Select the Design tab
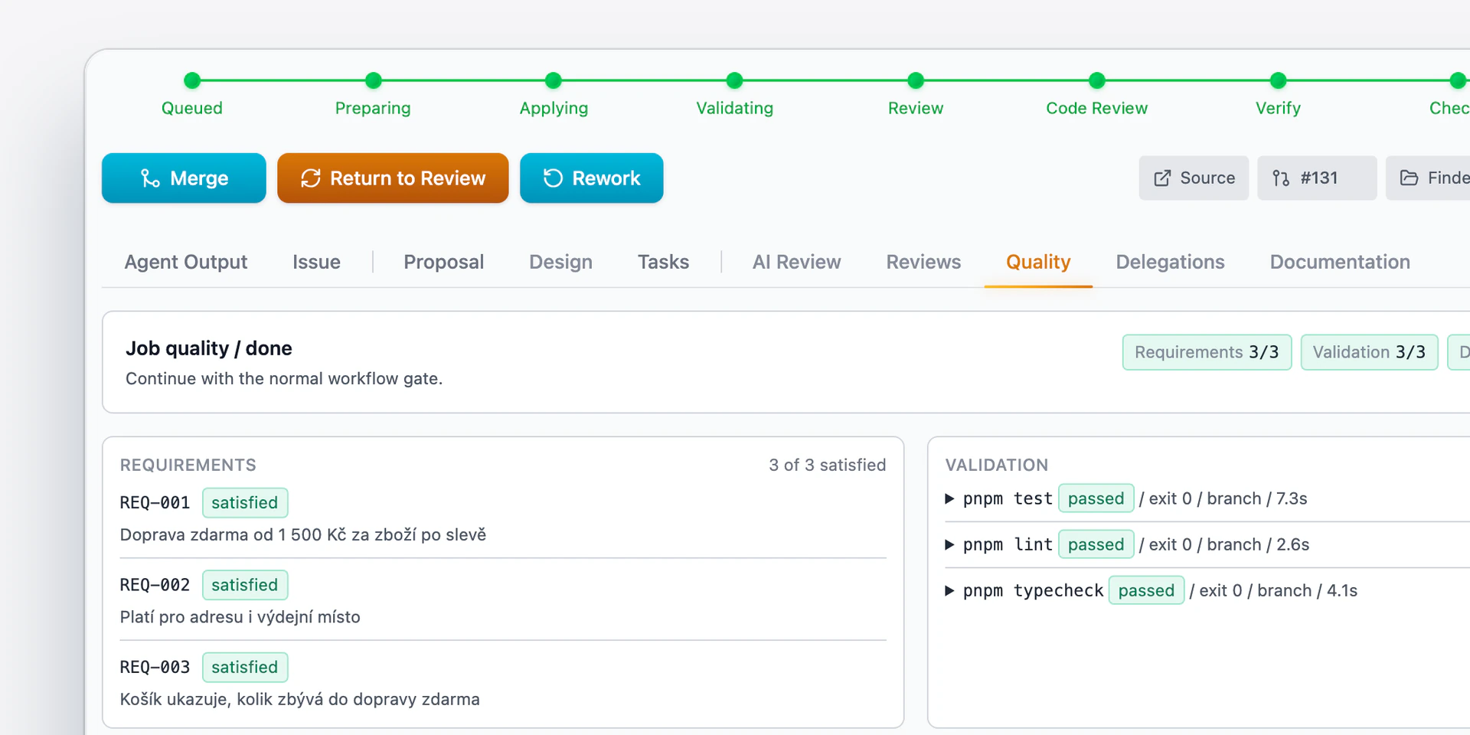1470x735 pixels. (561, 262)
